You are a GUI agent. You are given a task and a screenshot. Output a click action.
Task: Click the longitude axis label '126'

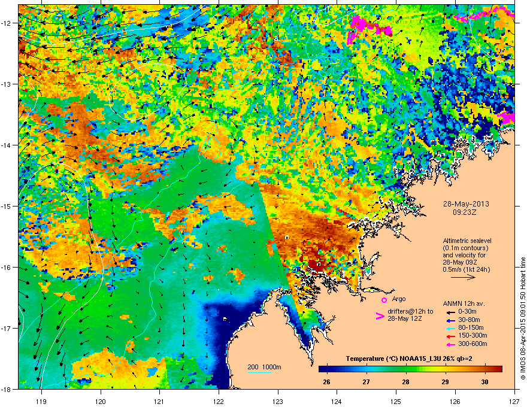455,401
